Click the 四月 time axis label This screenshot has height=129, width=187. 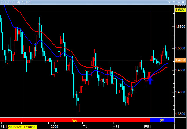point(148,127)
